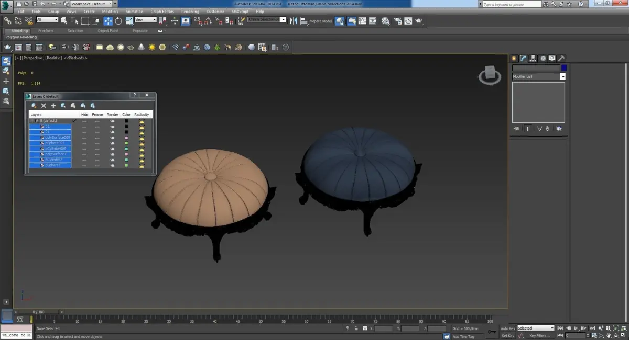The height and width of the screenshot is (340, 629).
Task: Open the Hierarchy command panel tab
Action: click(x=533, y=59)
